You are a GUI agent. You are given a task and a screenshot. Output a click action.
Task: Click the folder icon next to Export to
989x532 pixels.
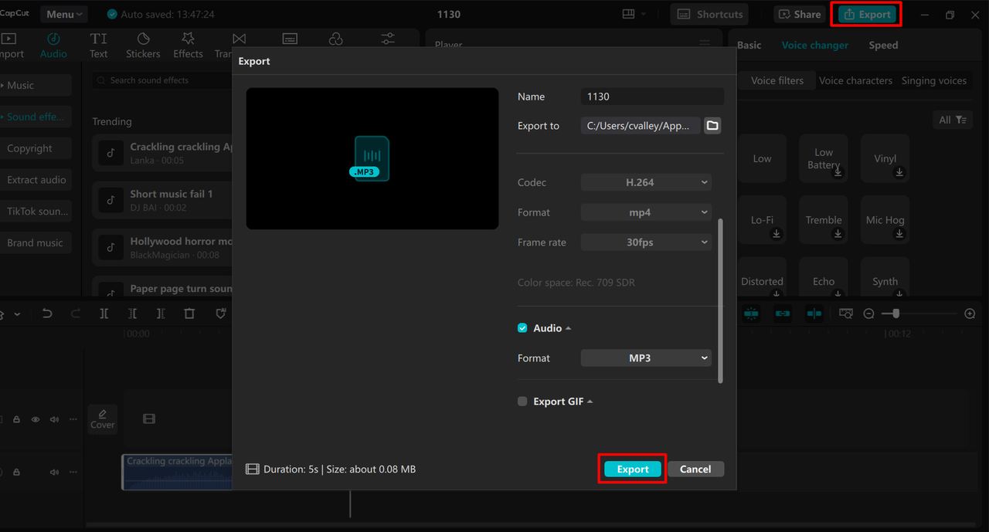click(712, 126)
